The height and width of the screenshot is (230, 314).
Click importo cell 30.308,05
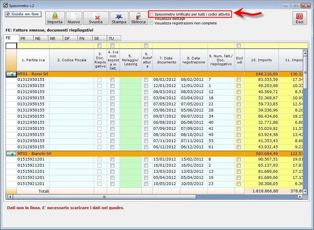click(262, 184)
